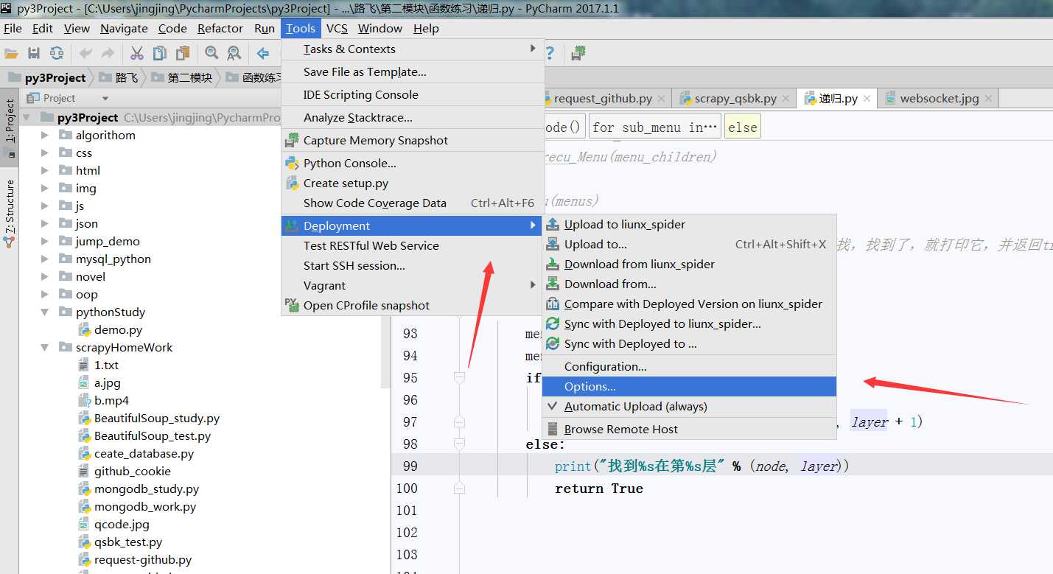Select github_cookie file in tree
1053x574 pixels.
pyautogui.click(x=133, y=471)
